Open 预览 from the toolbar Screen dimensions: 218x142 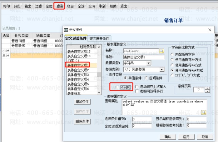click(17, 6)
